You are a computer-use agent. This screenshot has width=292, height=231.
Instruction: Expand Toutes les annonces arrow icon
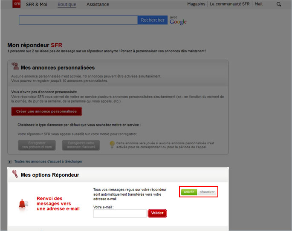[x=10, y=162]
